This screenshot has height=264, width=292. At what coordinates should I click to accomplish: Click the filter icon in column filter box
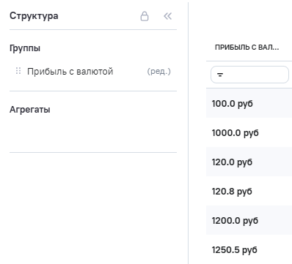[x=220, y=75]
